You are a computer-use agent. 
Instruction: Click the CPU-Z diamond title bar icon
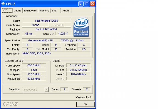(x=3, y=4)
